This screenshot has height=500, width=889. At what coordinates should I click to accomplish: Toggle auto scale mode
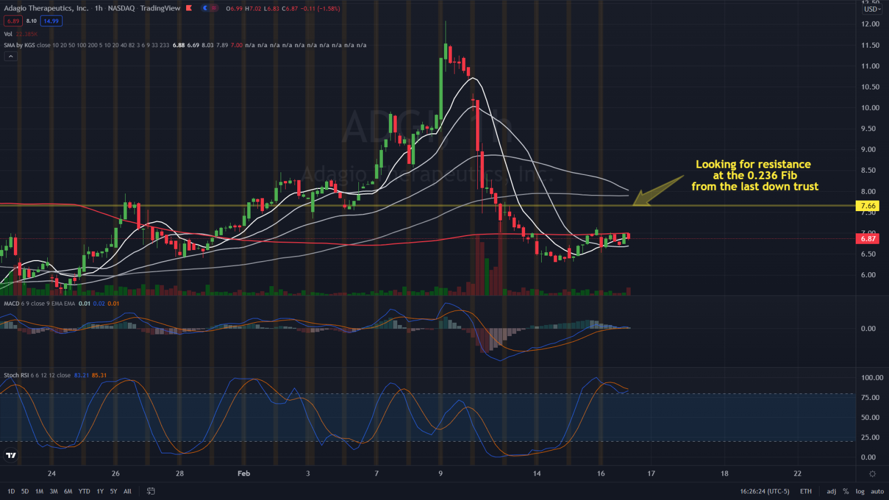click(x=877, y=491)
